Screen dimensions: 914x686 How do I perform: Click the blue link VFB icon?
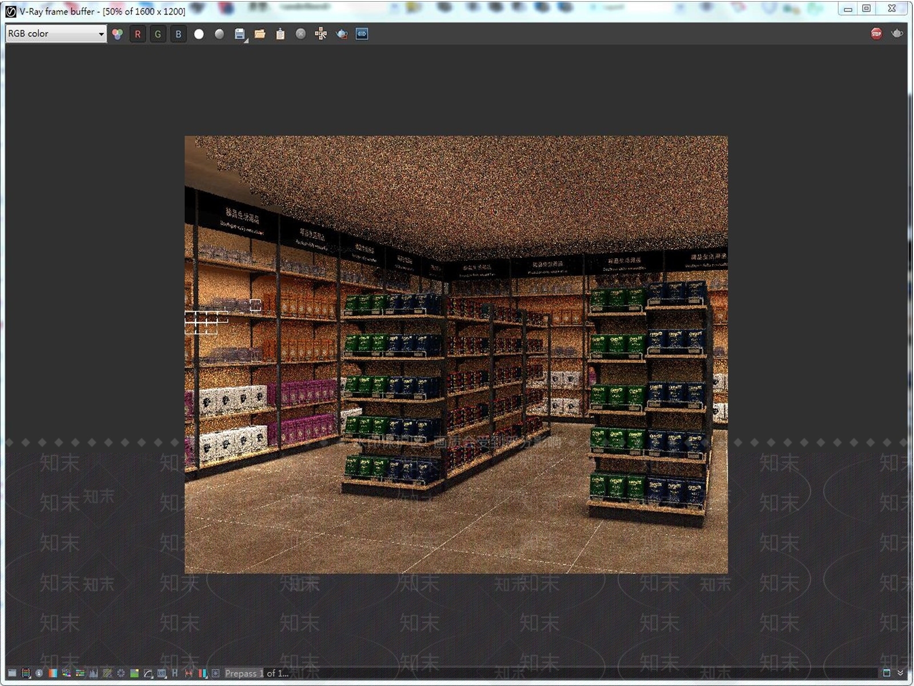362,34
